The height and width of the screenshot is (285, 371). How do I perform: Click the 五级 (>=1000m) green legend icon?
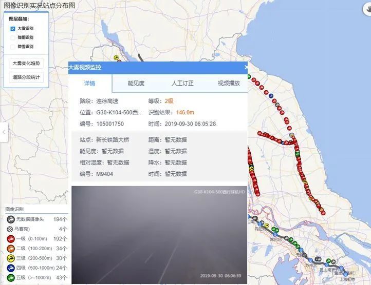point(11,278)
